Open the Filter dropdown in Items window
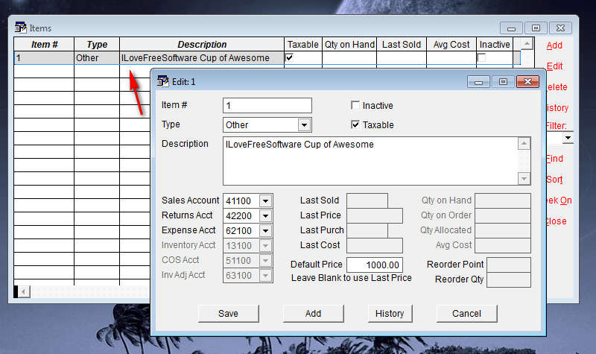Image resolution: width=596 pixels, height=354 pixels. (x=568, y=138)
